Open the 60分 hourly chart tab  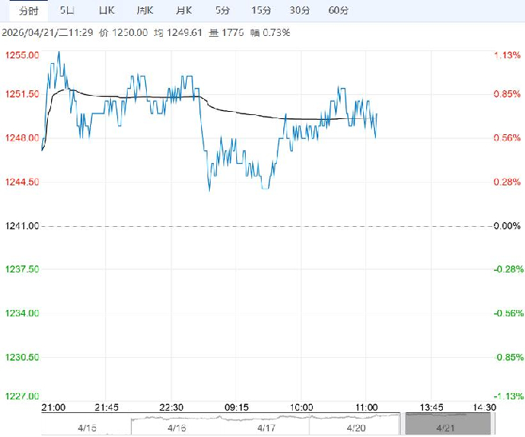click(338, 10)
